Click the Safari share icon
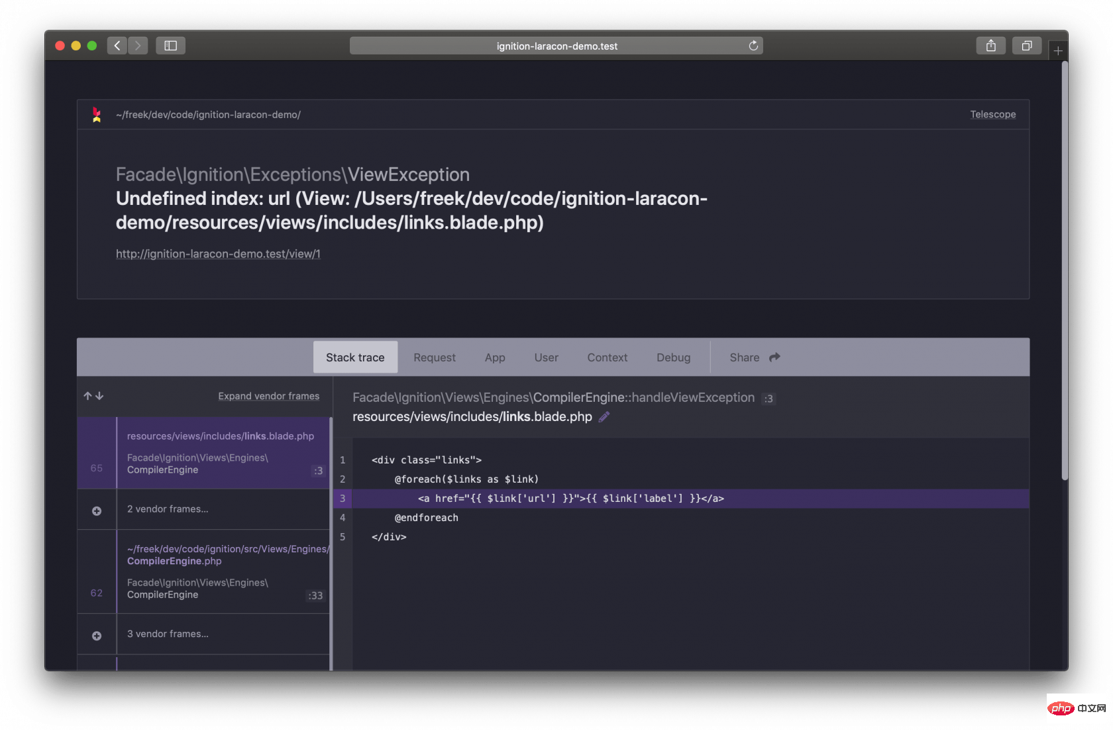 (990, 46)
